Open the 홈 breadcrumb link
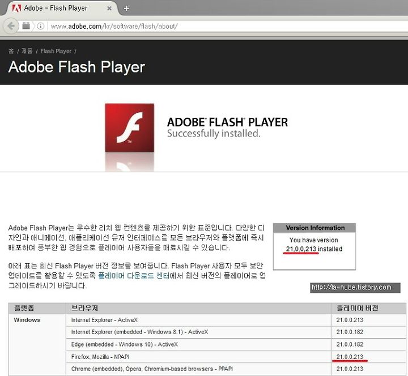The width and height of the screenshot is (408, 376). [x=11, y=51]
